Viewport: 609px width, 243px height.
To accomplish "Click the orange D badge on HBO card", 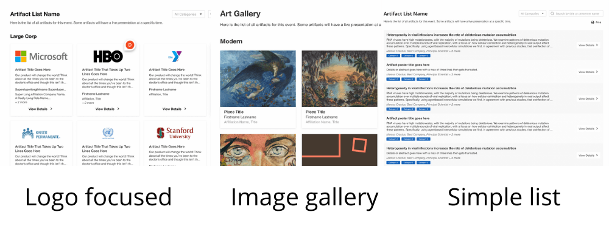I will [129, 44].
